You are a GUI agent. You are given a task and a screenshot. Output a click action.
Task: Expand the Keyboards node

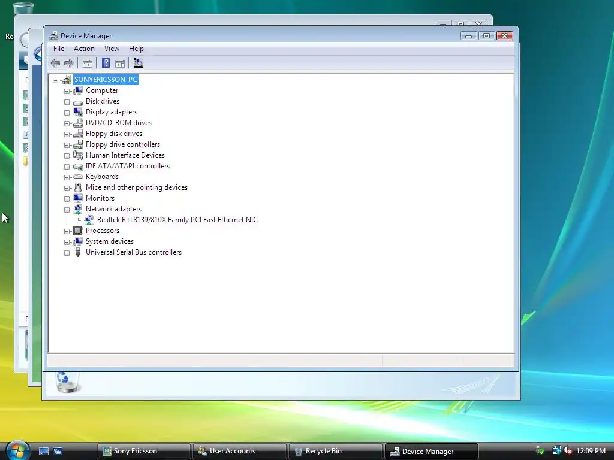pos(67,177)
